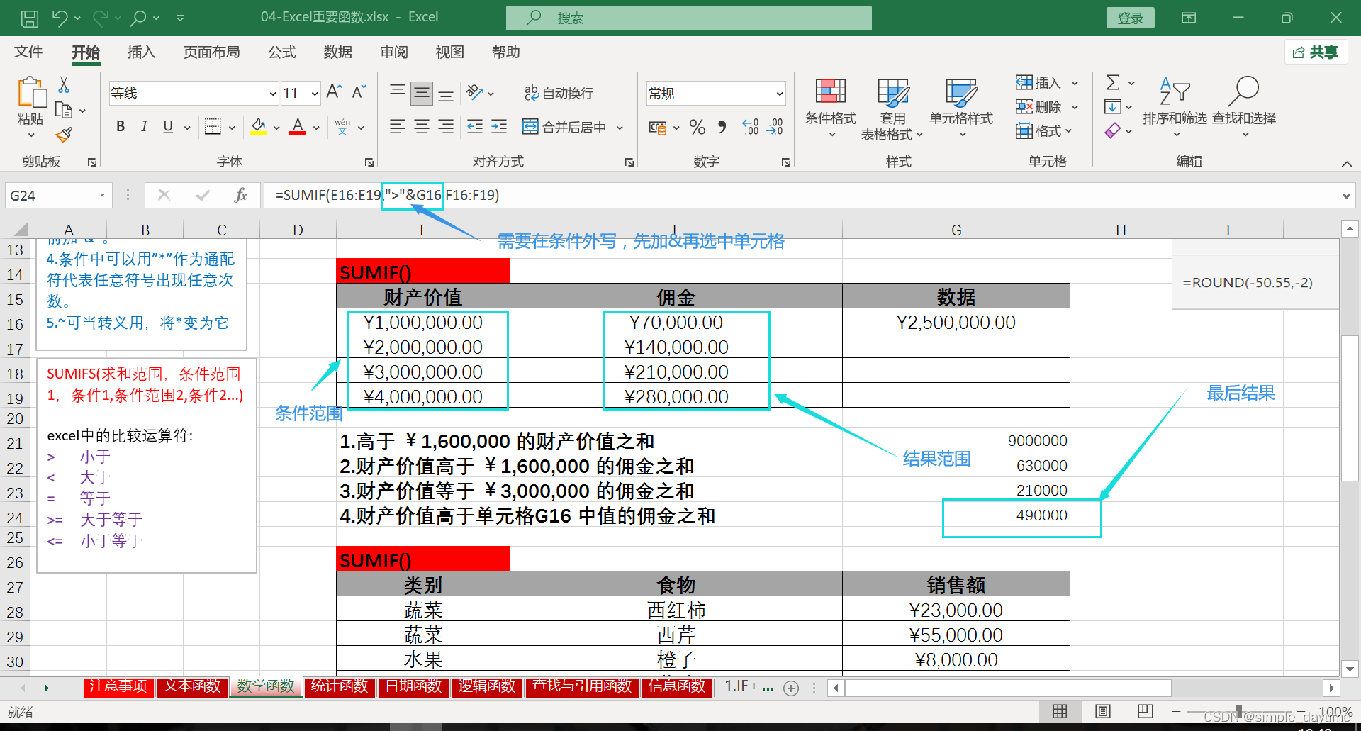Viewport: 1361px width, 731px height.
Task: Click the increase indent icon
Action: coord(499,127)
